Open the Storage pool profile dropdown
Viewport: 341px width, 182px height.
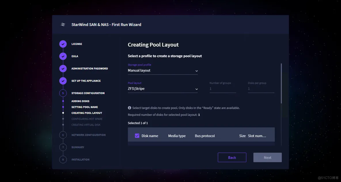(163, 70)
